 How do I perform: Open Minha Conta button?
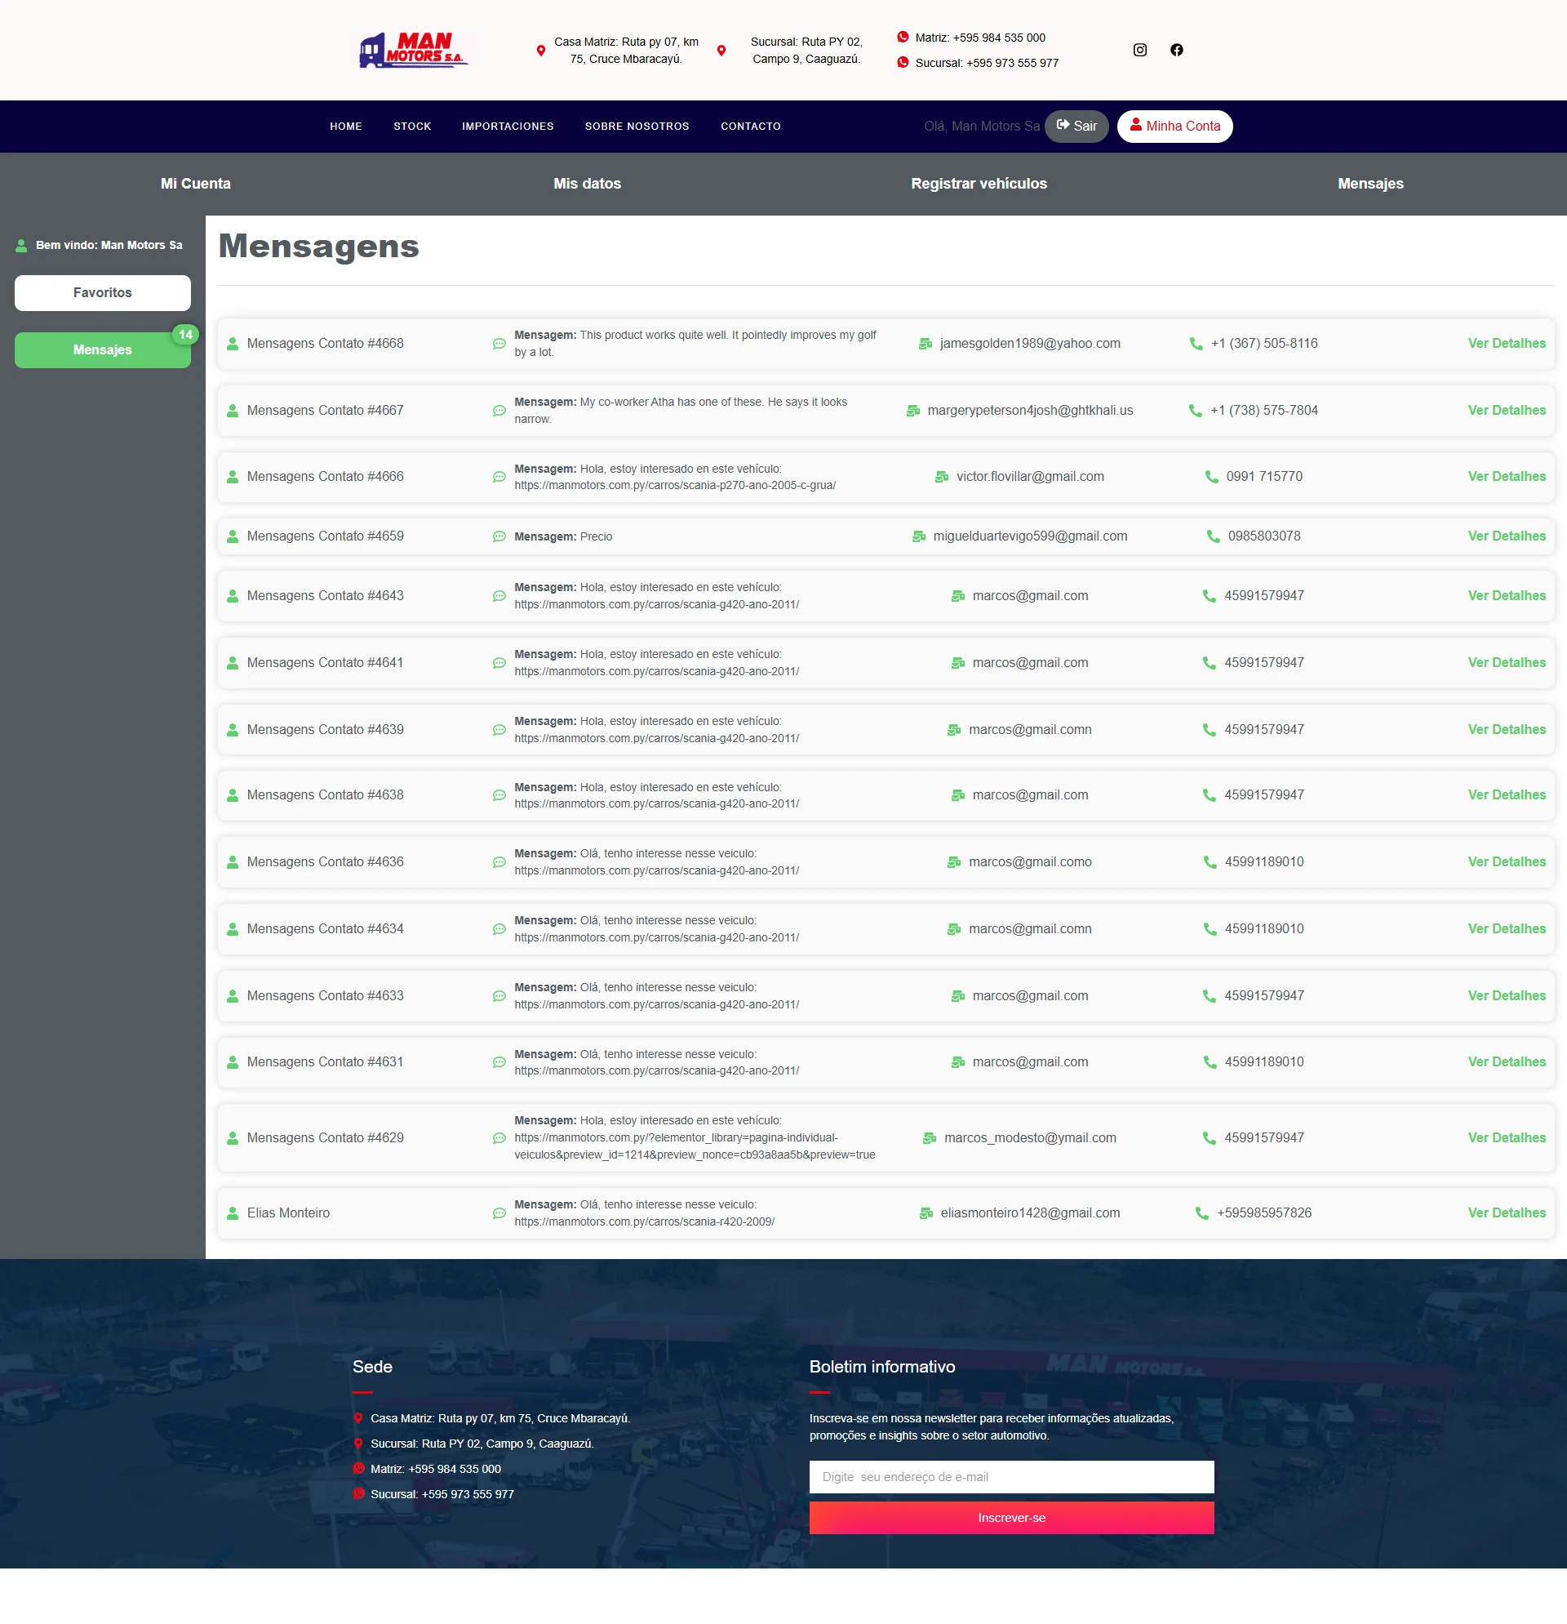pyautogui.click(x=1174, y=127)
